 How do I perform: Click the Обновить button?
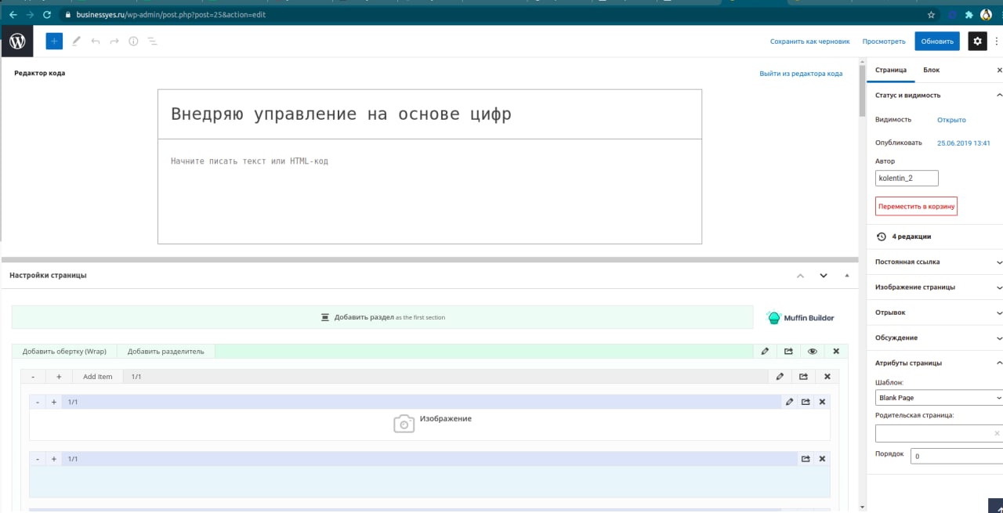(937, 42)
